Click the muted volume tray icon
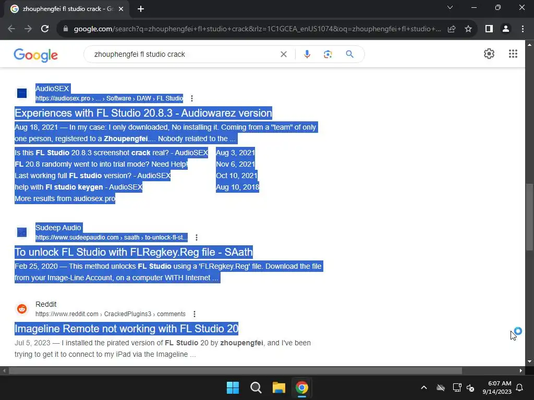Image resolution: width=534 pixels, height=400 pixels. point(471,387)
